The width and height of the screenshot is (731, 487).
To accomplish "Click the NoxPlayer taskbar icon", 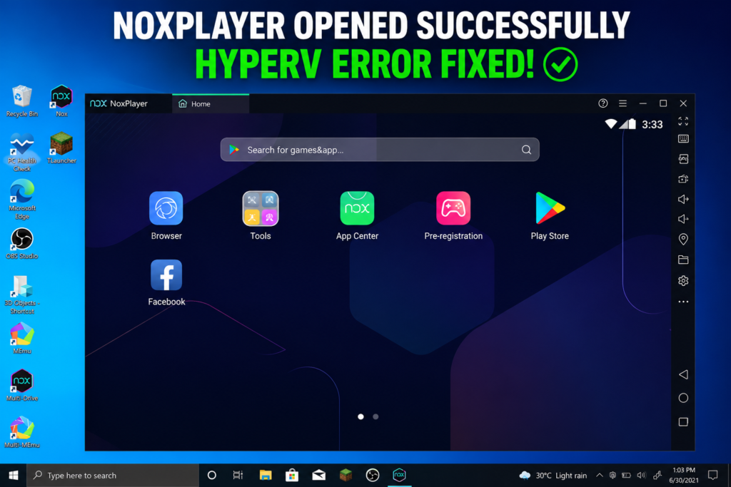I will point(400,476).
